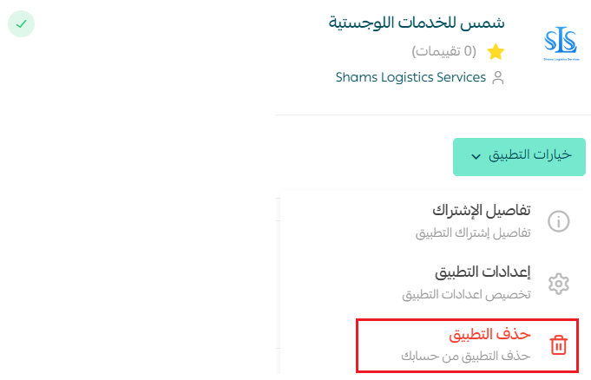This screenshot has width=591, height=380.
Task: Click the (0 تقييمات) ratings count
Action: (444, 51)
